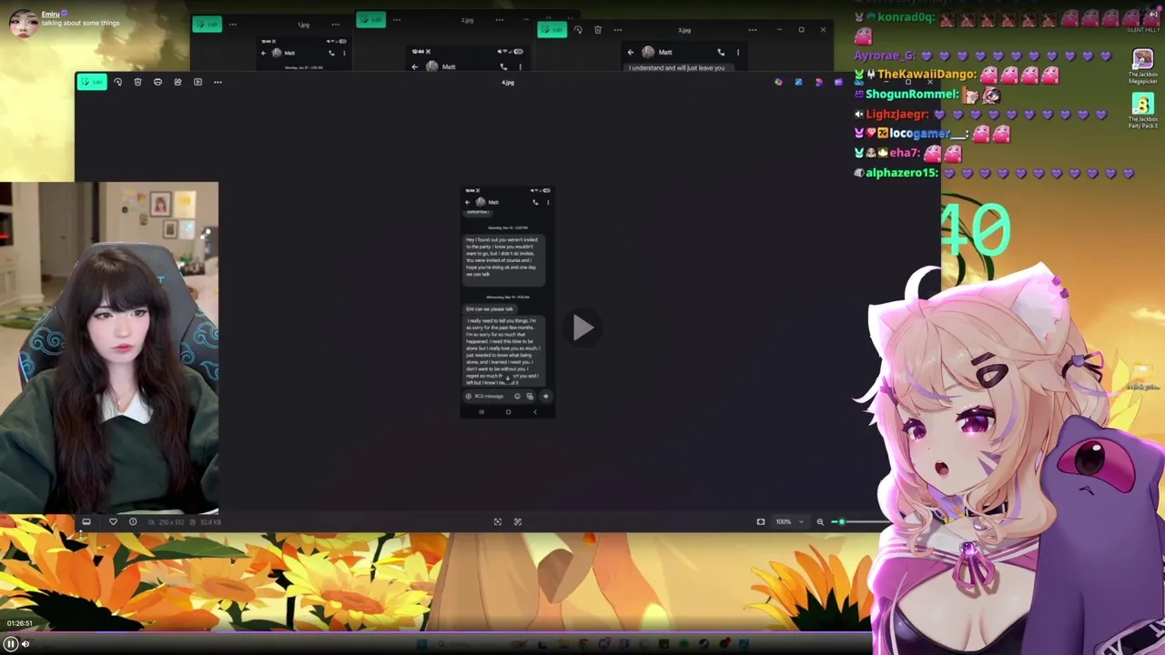The image size is (1165, 655).
Task: Open See more menu in 4.jpg toolbar
Action: (x=218, y=82)
